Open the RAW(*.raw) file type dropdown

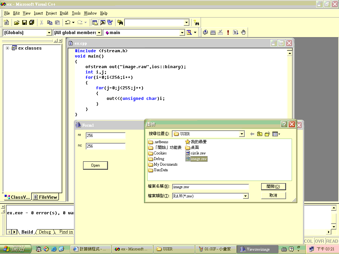pyautogui.click(x=245, y=196)
